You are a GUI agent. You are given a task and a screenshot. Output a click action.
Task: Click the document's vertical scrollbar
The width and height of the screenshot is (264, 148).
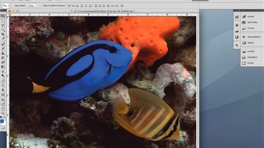pos(198,81)
